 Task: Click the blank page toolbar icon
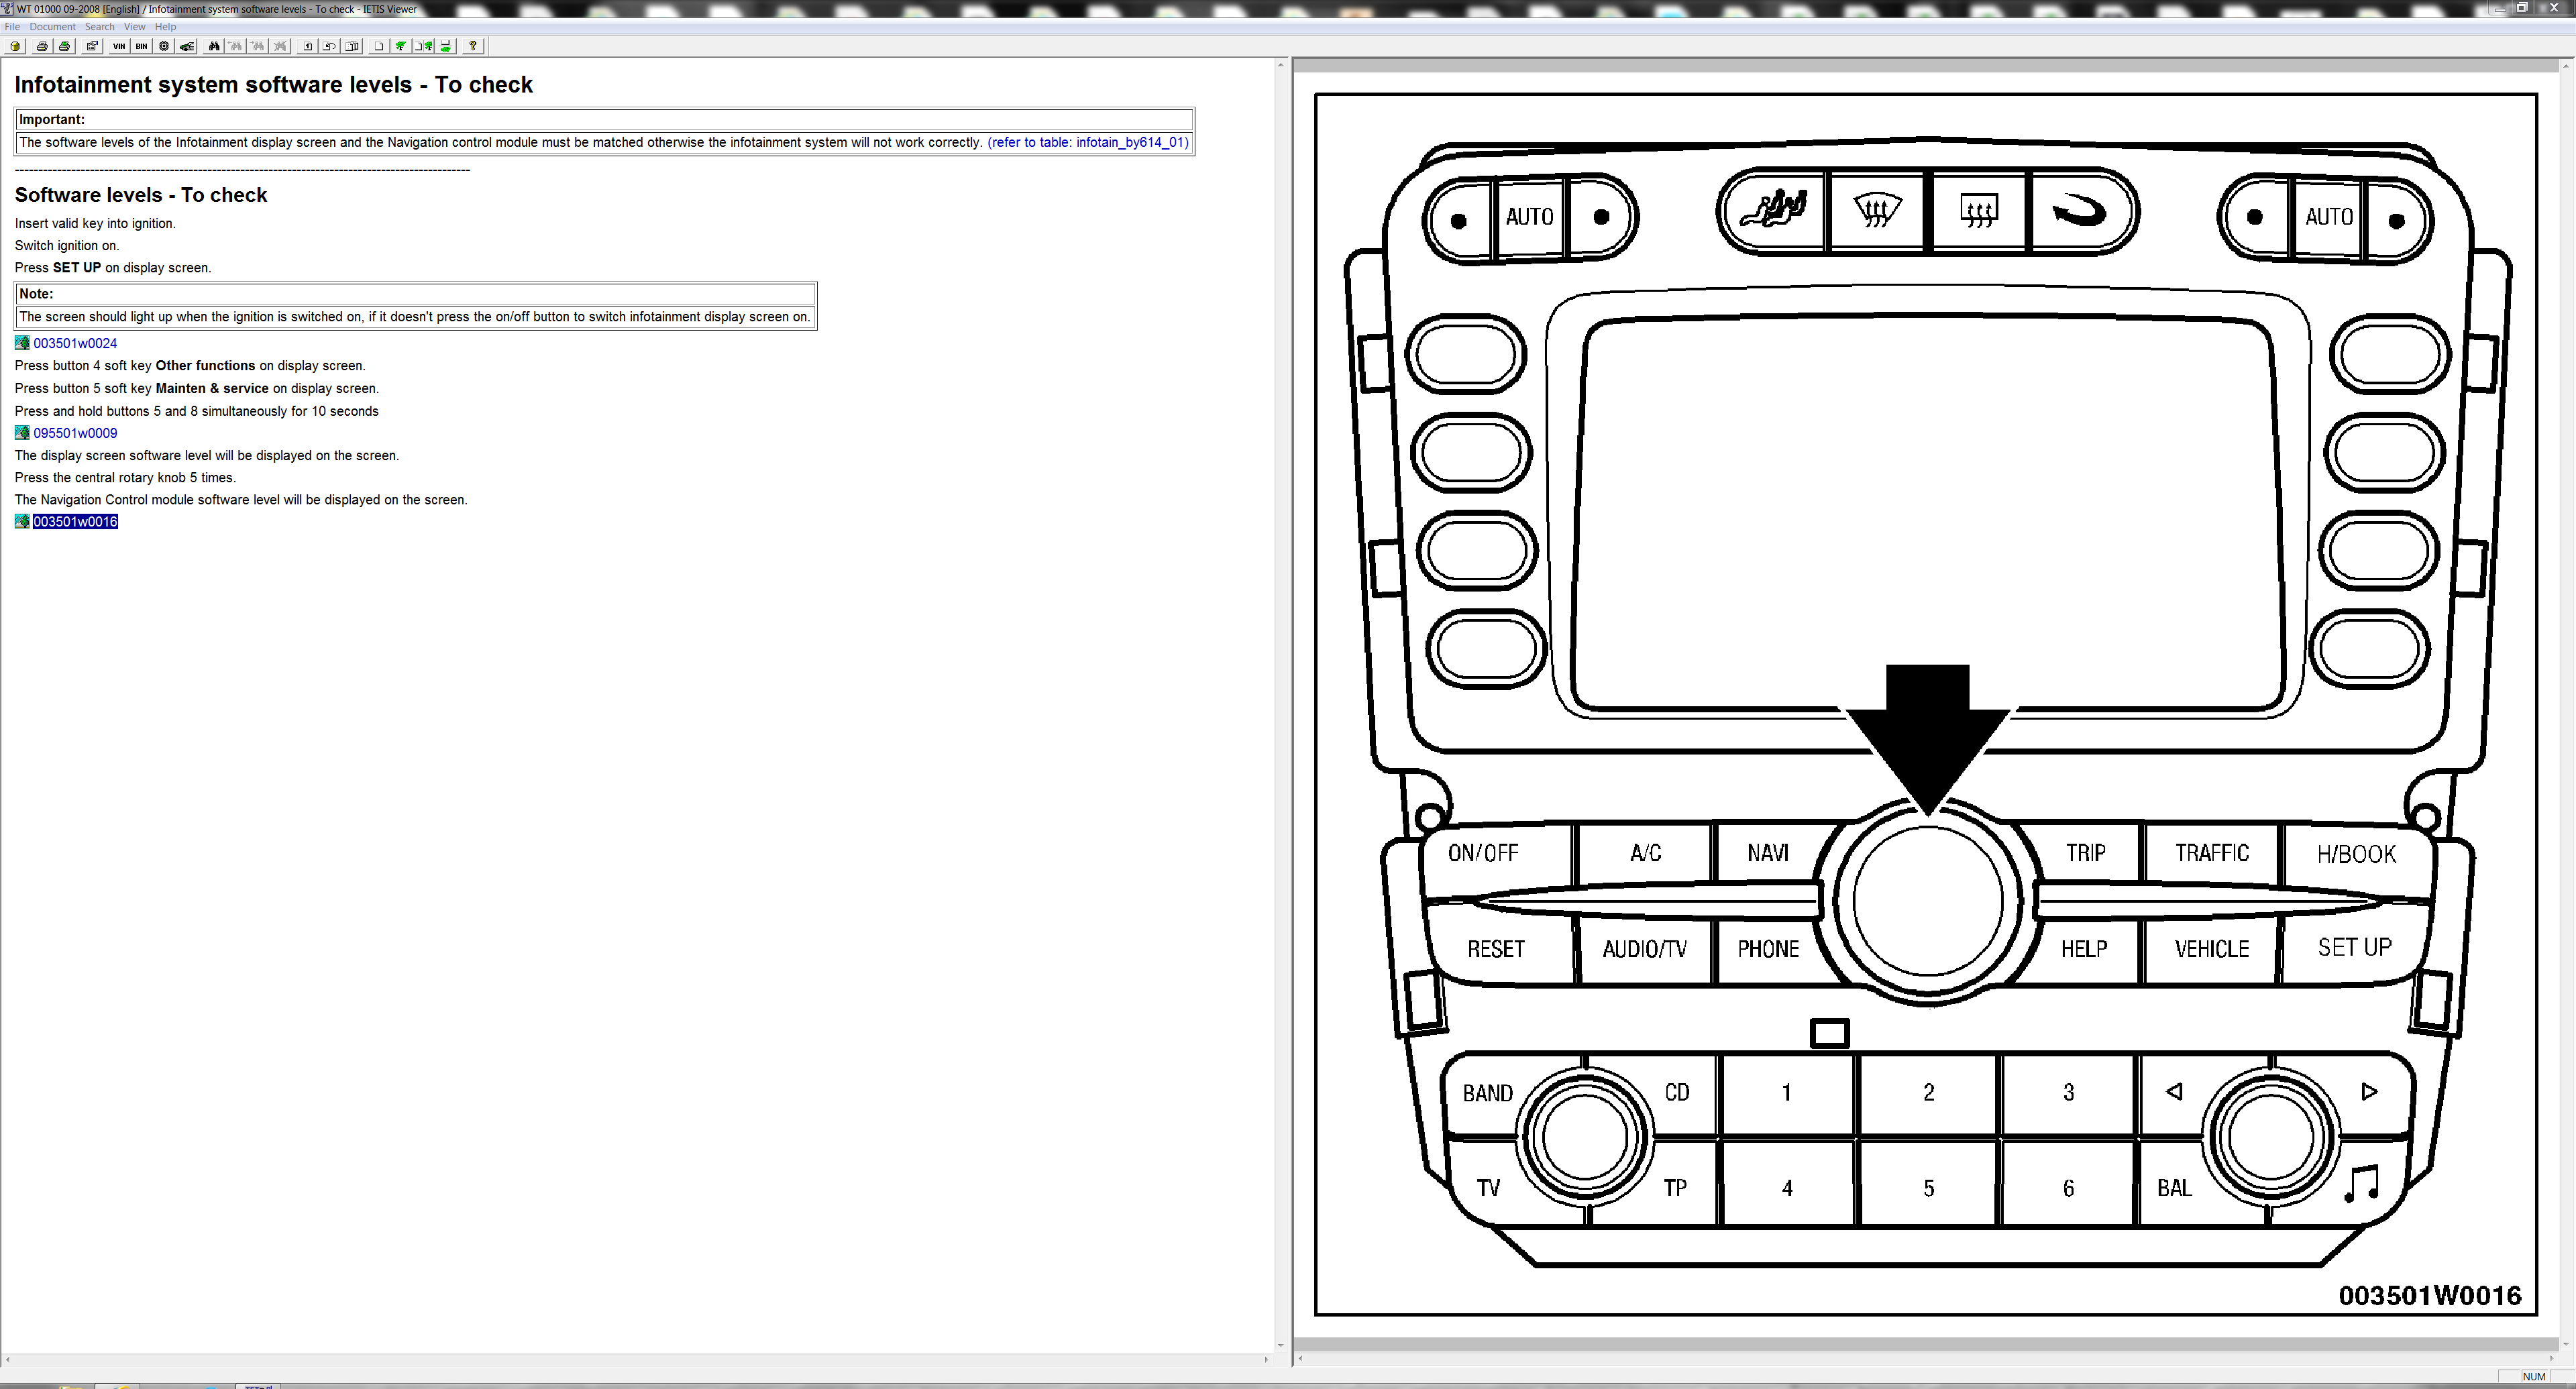click(x=379, y=46)
